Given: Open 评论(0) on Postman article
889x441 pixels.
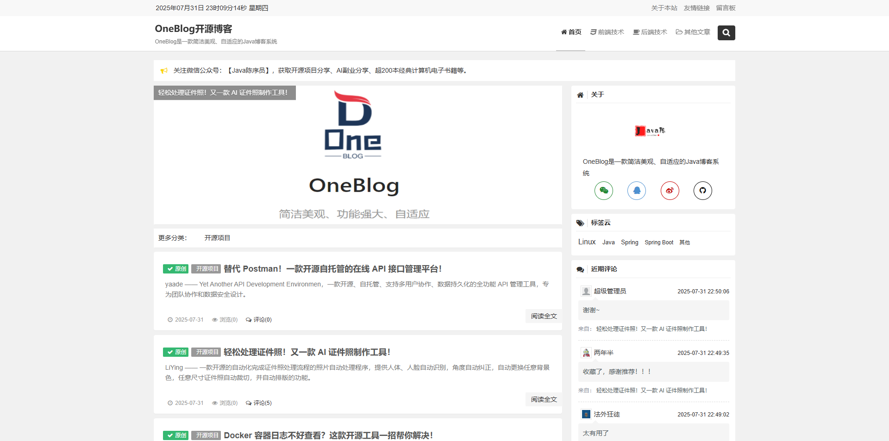Looking at the screenshot, I should pos(259,320).
